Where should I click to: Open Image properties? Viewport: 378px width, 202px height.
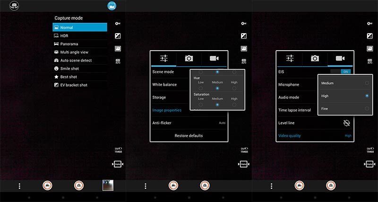click(167, 110)
